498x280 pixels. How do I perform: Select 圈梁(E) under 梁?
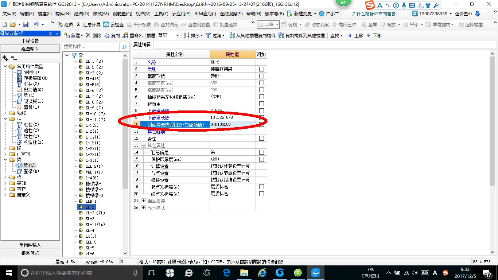[x=28, y=171]
